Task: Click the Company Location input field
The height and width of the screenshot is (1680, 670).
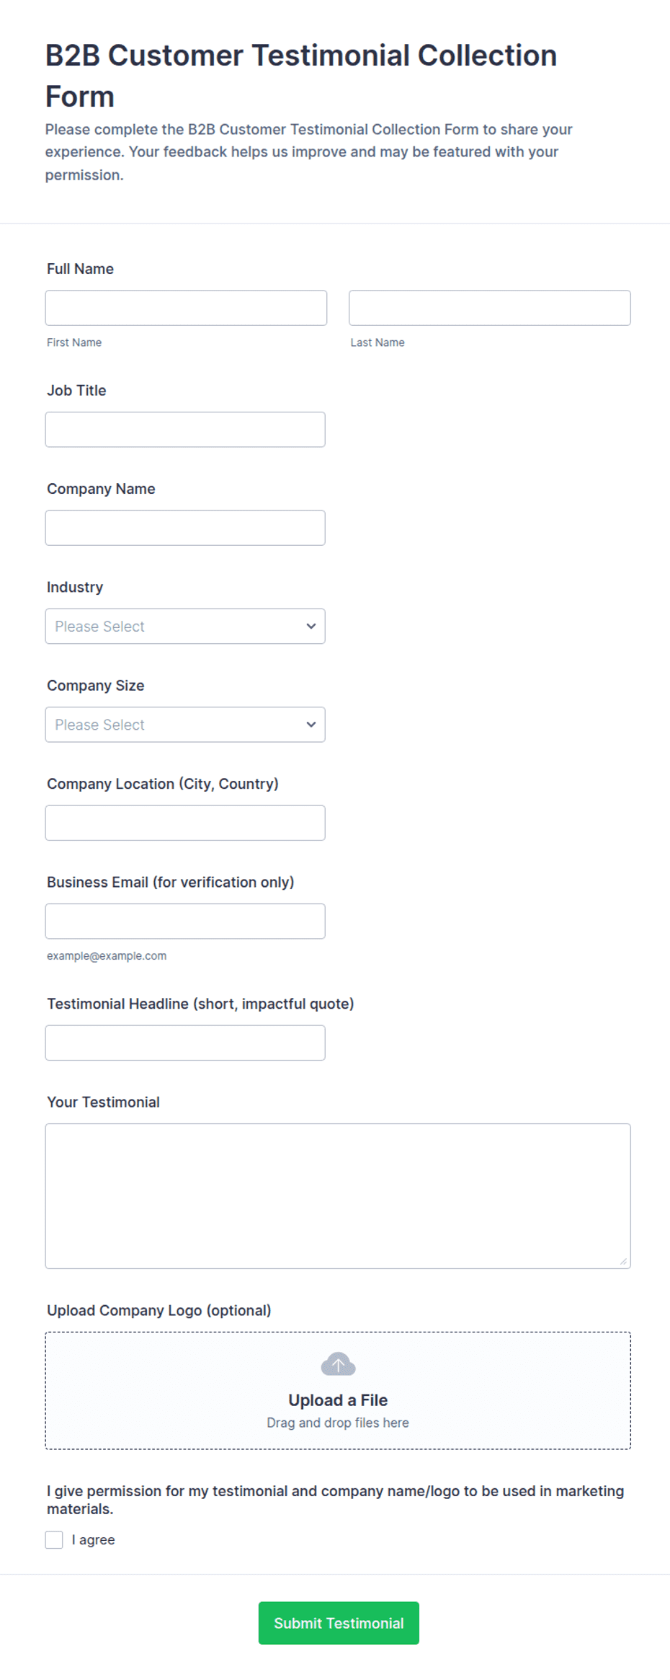Action: click(x=185, y=823)
